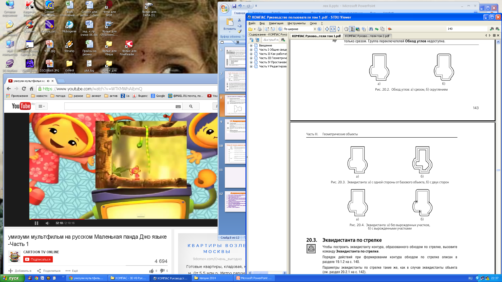502x282 pixels.
Task: Click the YouTube logo
Action: click(x=21, y=106)
